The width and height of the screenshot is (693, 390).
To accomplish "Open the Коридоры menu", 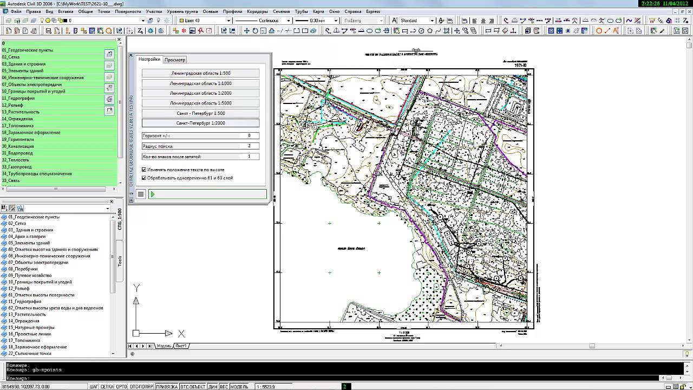I will (257, 11).
